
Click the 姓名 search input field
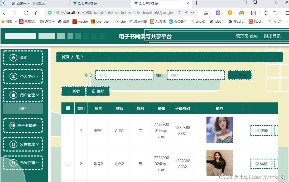click(x=196, y=75)
